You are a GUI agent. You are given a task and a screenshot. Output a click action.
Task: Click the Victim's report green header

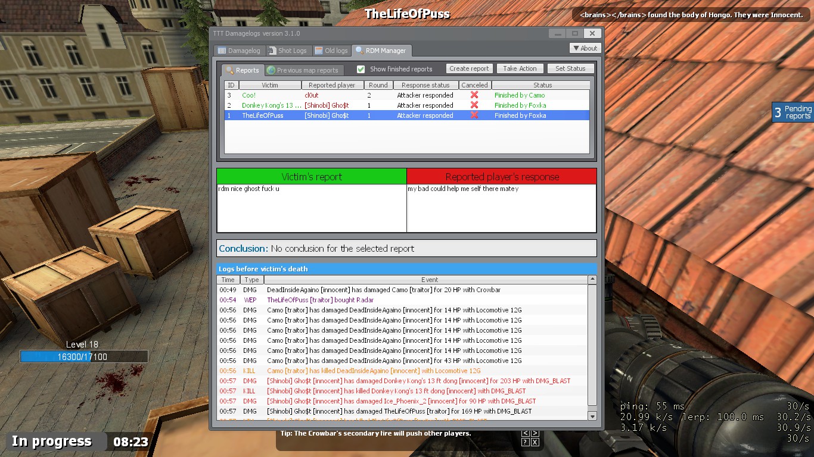[x=312, y=177]
